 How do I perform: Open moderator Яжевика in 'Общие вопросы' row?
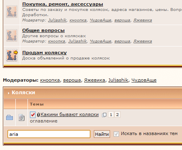[x=143, y=41]
